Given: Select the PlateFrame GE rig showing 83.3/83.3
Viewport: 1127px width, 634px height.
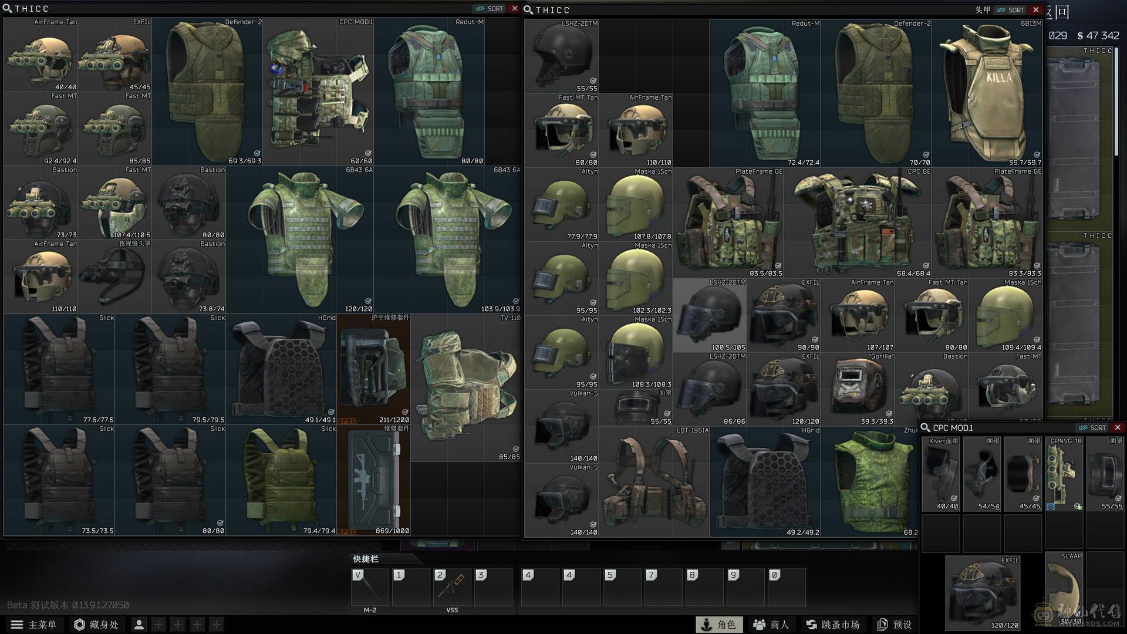Looking at the screenshot, I should (987, 223).
